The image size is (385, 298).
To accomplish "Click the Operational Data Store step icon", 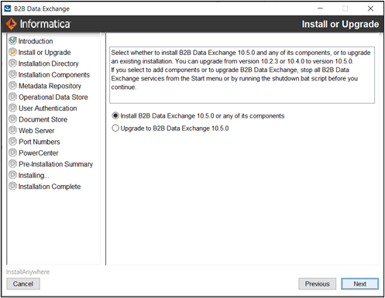I will [x=12, y=97].
